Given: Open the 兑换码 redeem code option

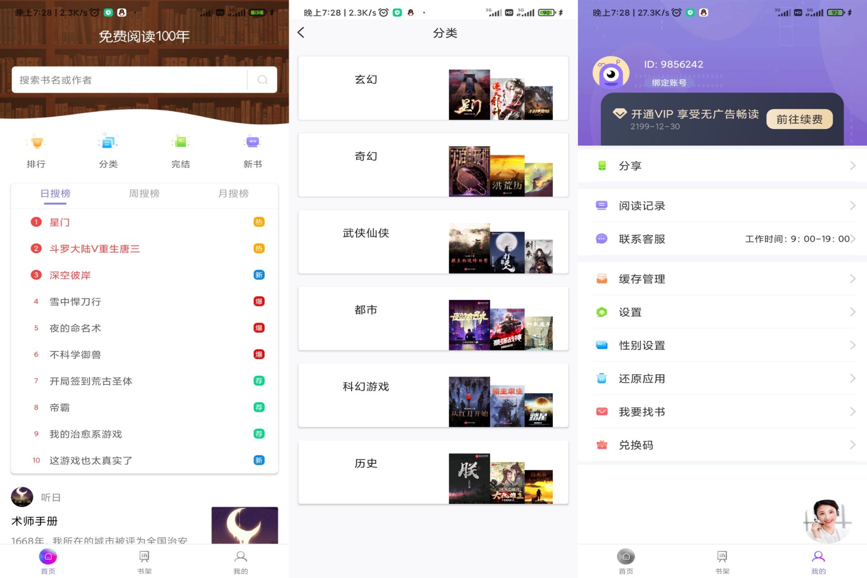Looking at the screenshot, I should pos(637,445).
